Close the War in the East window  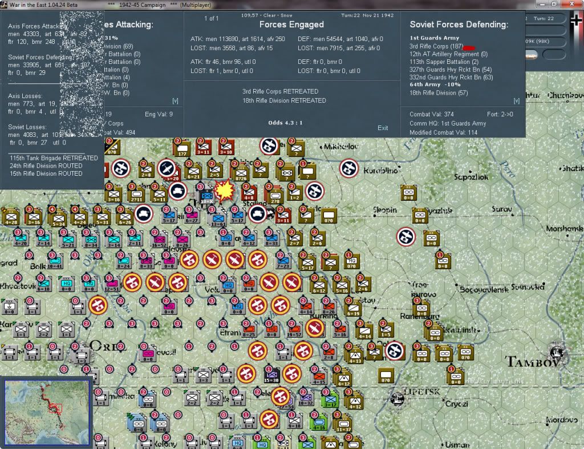[571, 4]
